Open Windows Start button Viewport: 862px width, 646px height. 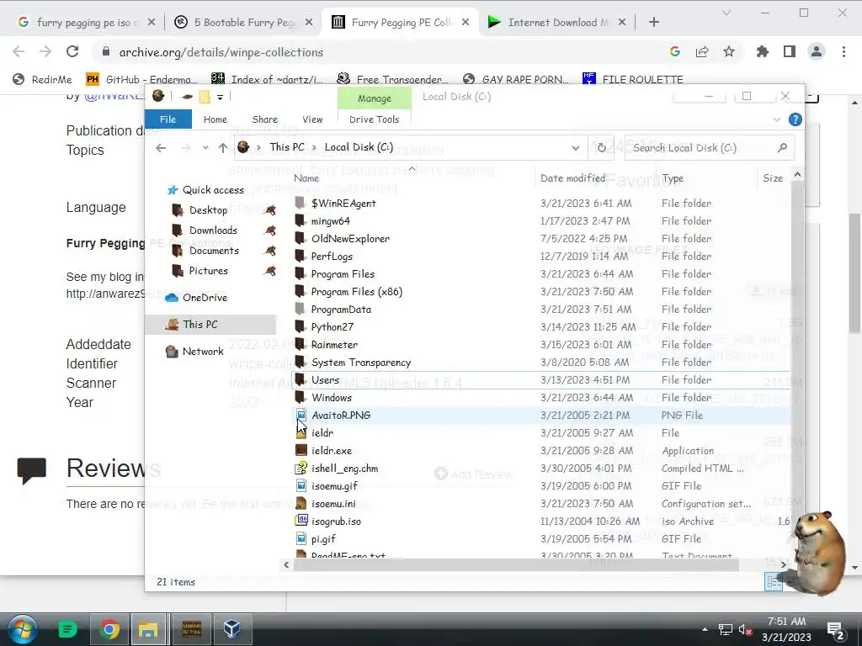[23, 629]
